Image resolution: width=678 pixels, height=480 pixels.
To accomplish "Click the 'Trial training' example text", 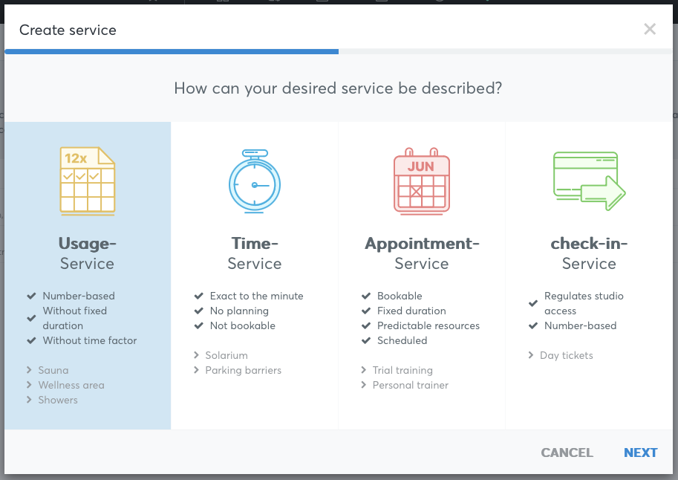I will pos(402,370).
